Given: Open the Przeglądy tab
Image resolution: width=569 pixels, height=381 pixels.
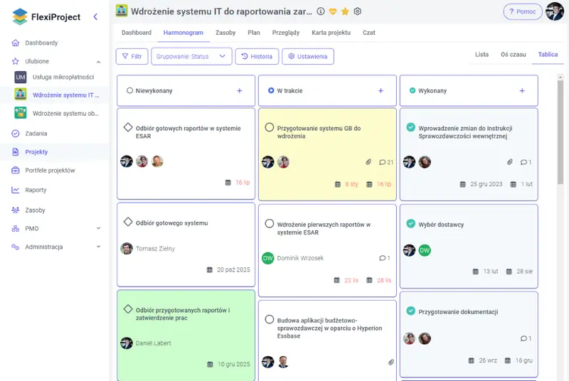Looking at the screenshot, I should coord(286,33).
